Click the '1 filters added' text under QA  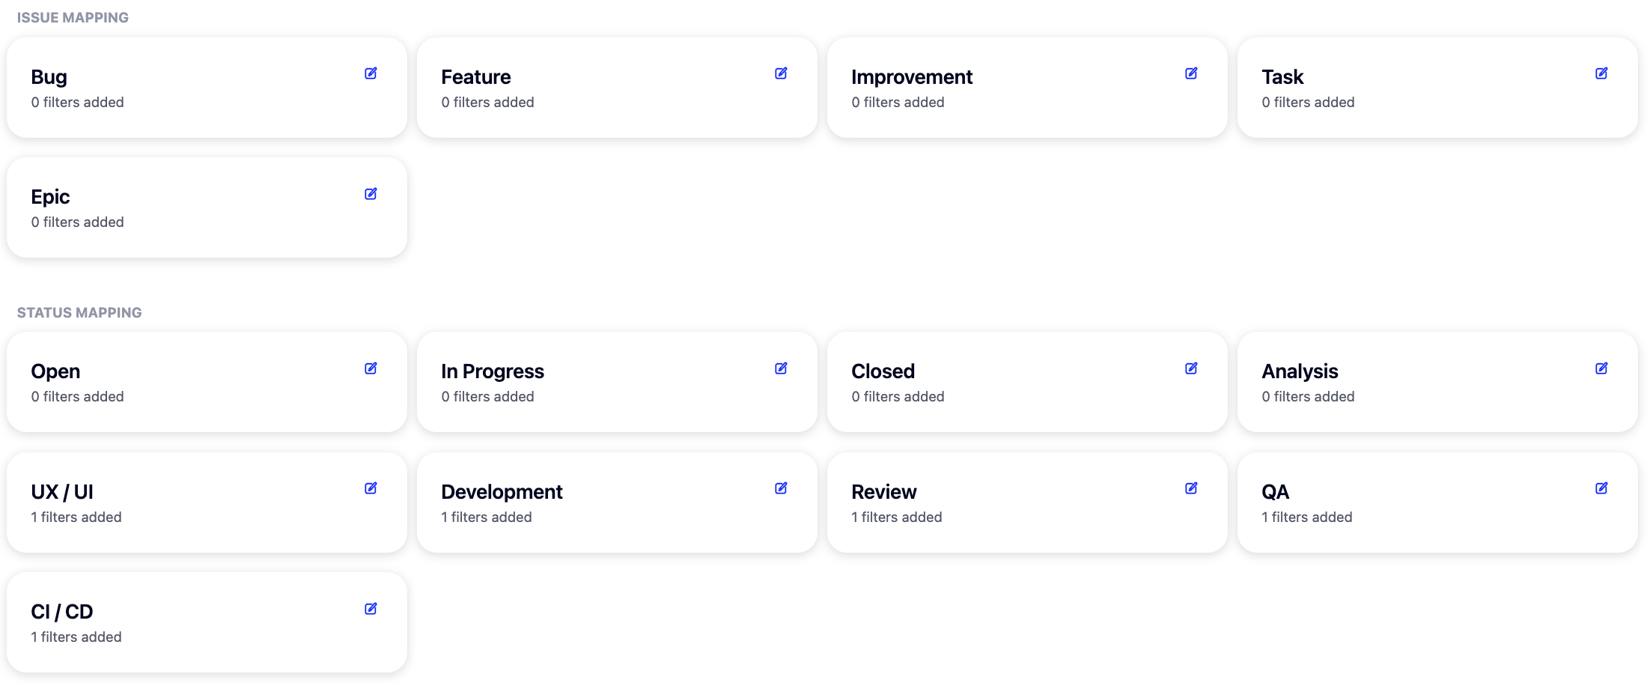[x=1306, y=517]
